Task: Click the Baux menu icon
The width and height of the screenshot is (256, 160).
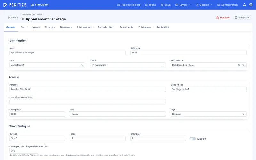Action: [x=162, y=5]
